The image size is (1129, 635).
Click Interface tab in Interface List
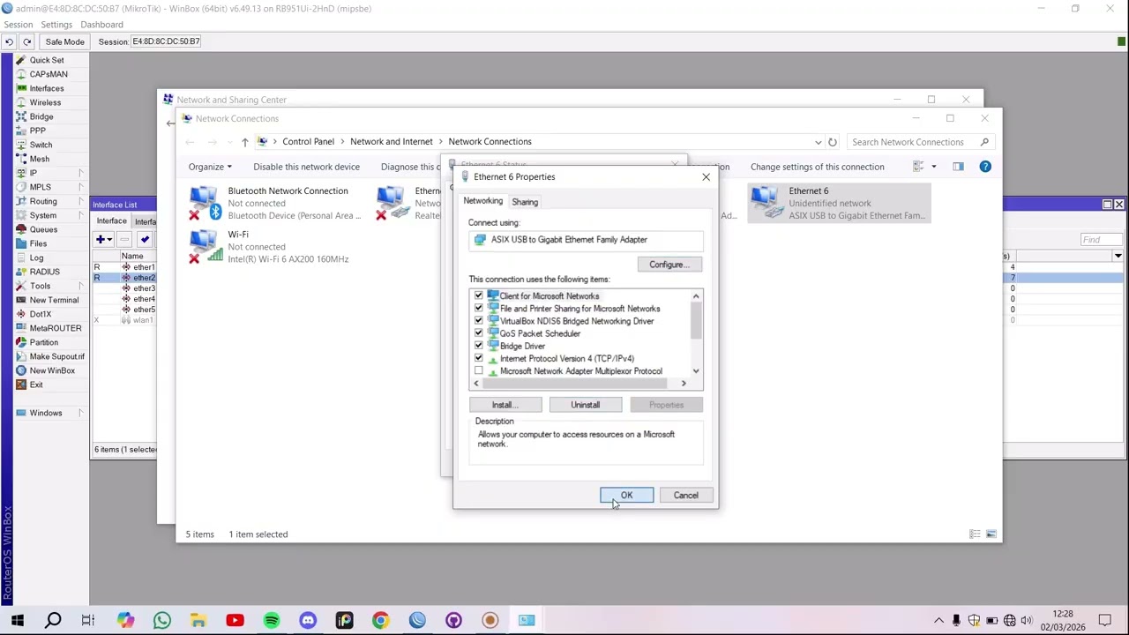111,220
